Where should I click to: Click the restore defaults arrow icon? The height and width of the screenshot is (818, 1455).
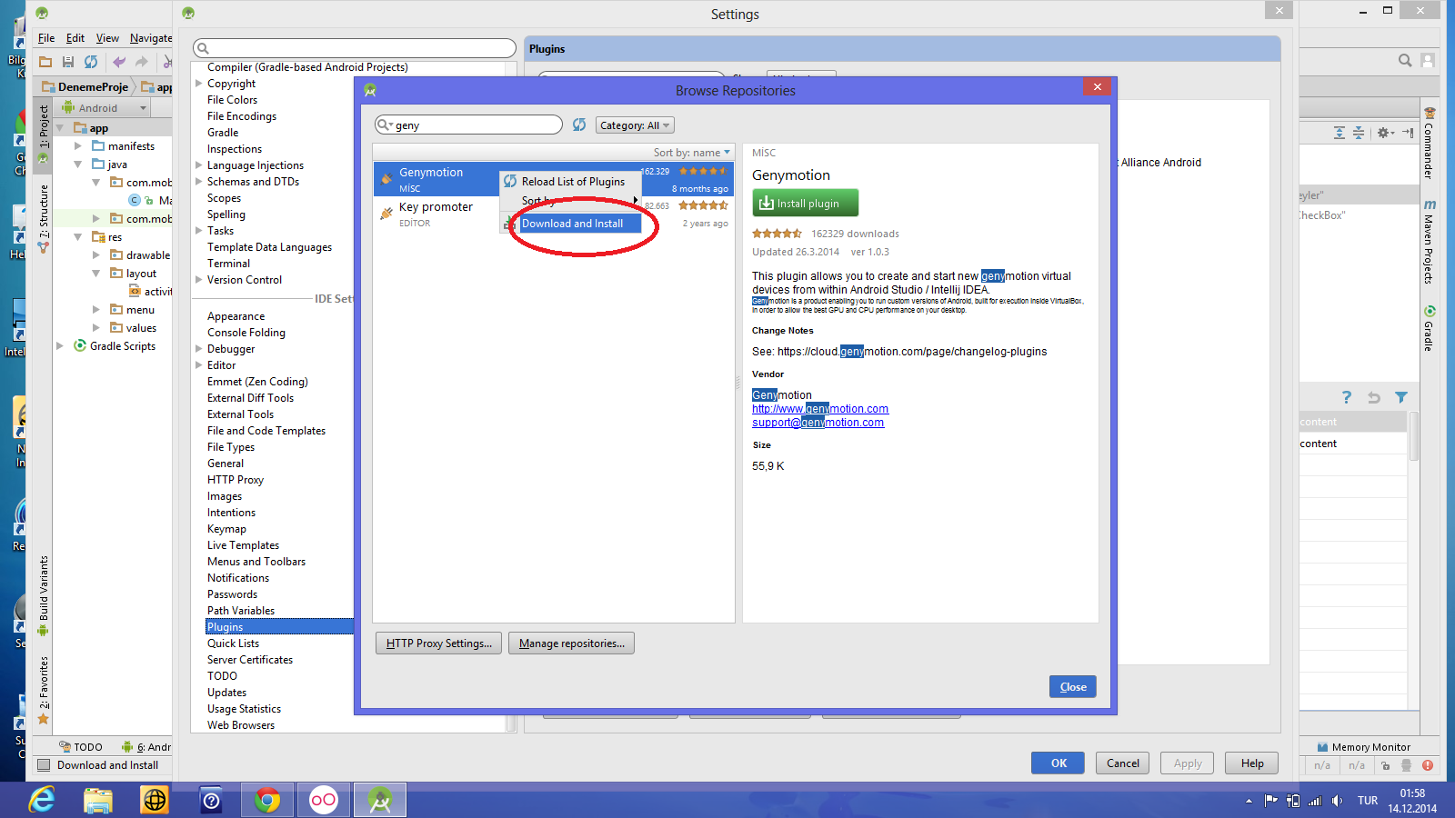[x=1374, y=397]
